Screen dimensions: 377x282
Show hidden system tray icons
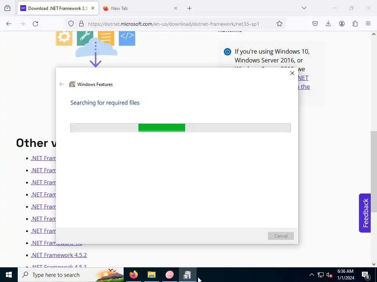tap(311, 275)
